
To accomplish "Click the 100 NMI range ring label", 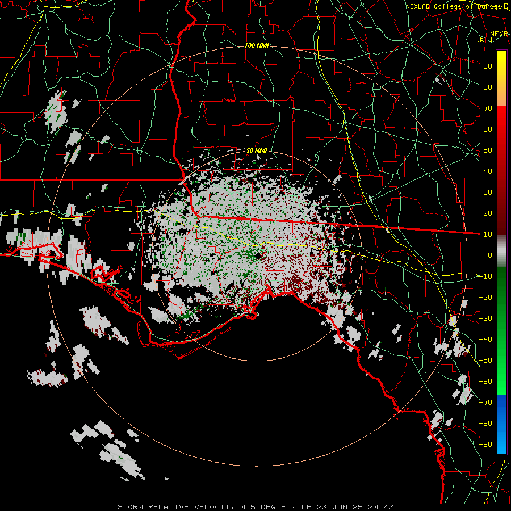I will (257, 45).
